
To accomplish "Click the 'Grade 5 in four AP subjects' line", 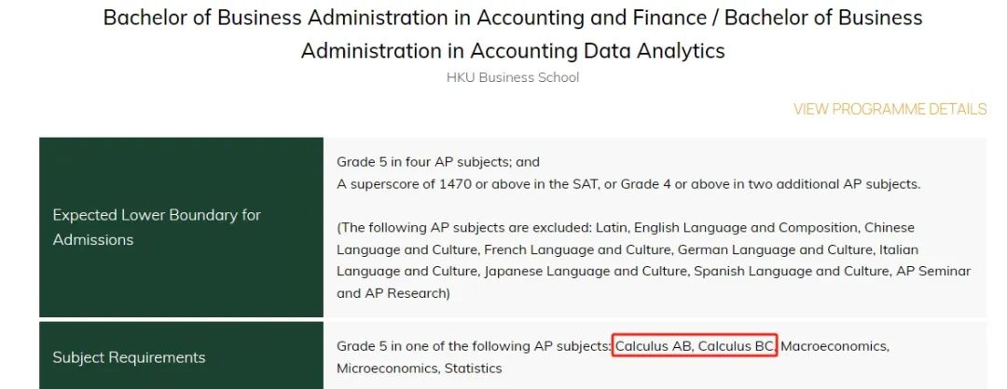I will (438, 162).
